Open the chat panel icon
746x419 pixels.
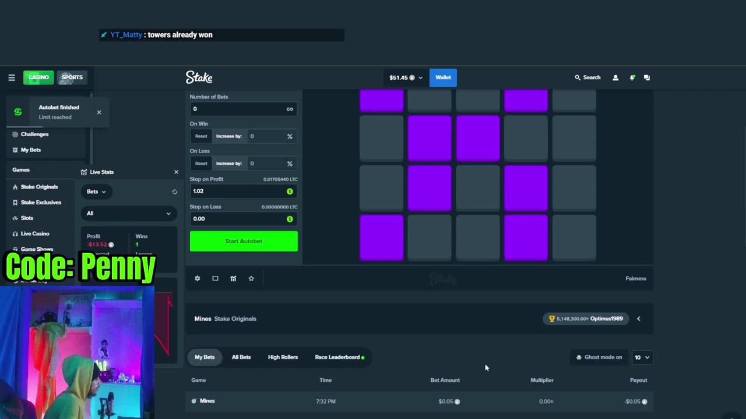647,77
